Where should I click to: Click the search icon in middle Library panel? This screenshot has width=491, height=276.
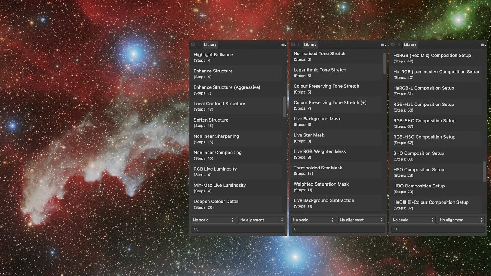coord(296,229)
